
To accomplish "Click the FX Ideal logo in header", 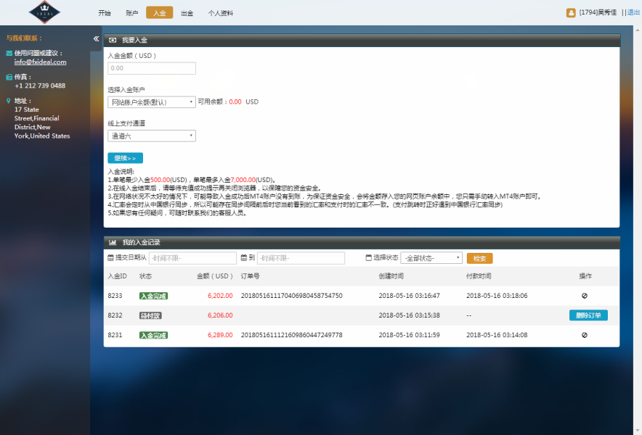I will pyautogui.click(x=45, y=12).
